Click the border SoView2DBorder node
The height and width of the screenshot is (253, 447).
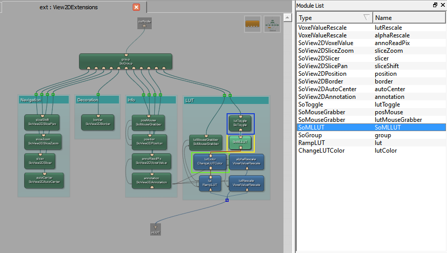pos(97,122)
